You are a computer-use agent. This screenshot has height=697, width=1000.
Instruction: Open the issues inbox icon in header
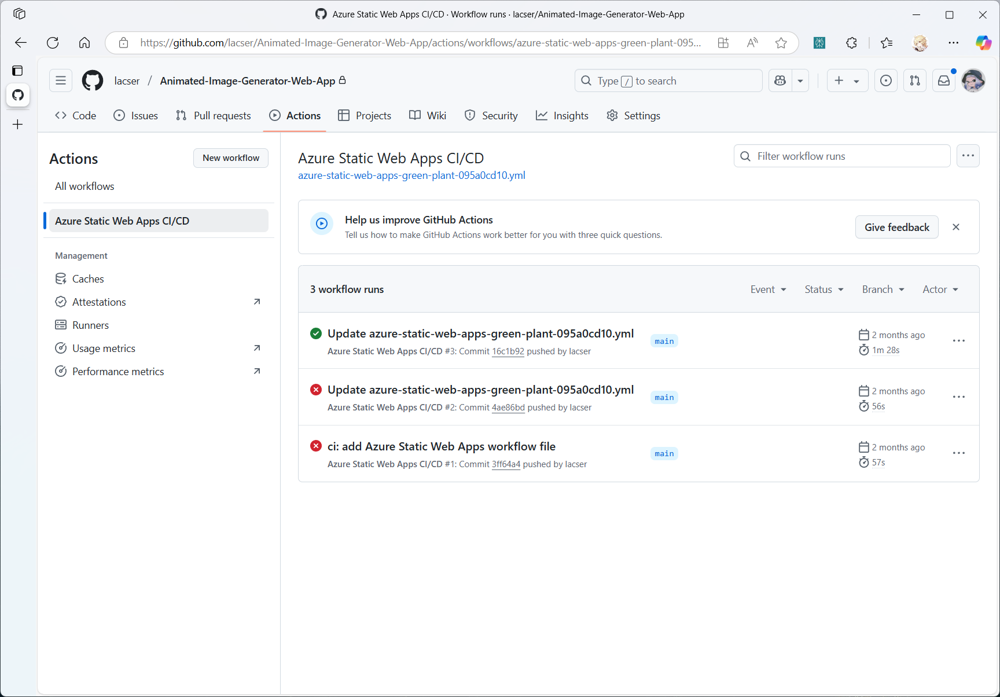click(x=886, y=80)
